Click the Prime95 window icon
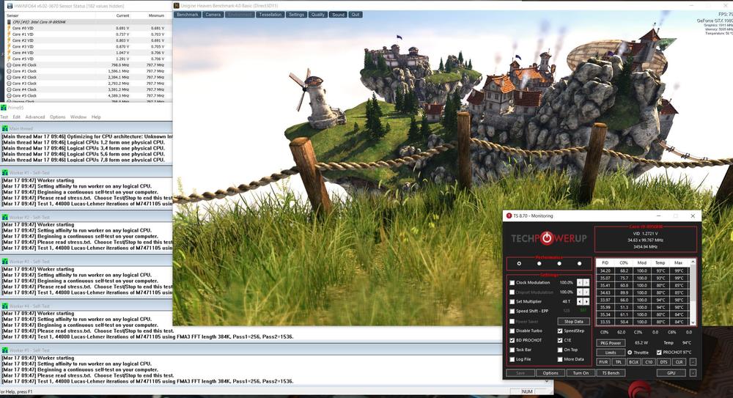Screen dimensions: 733x398 (3, 108)
